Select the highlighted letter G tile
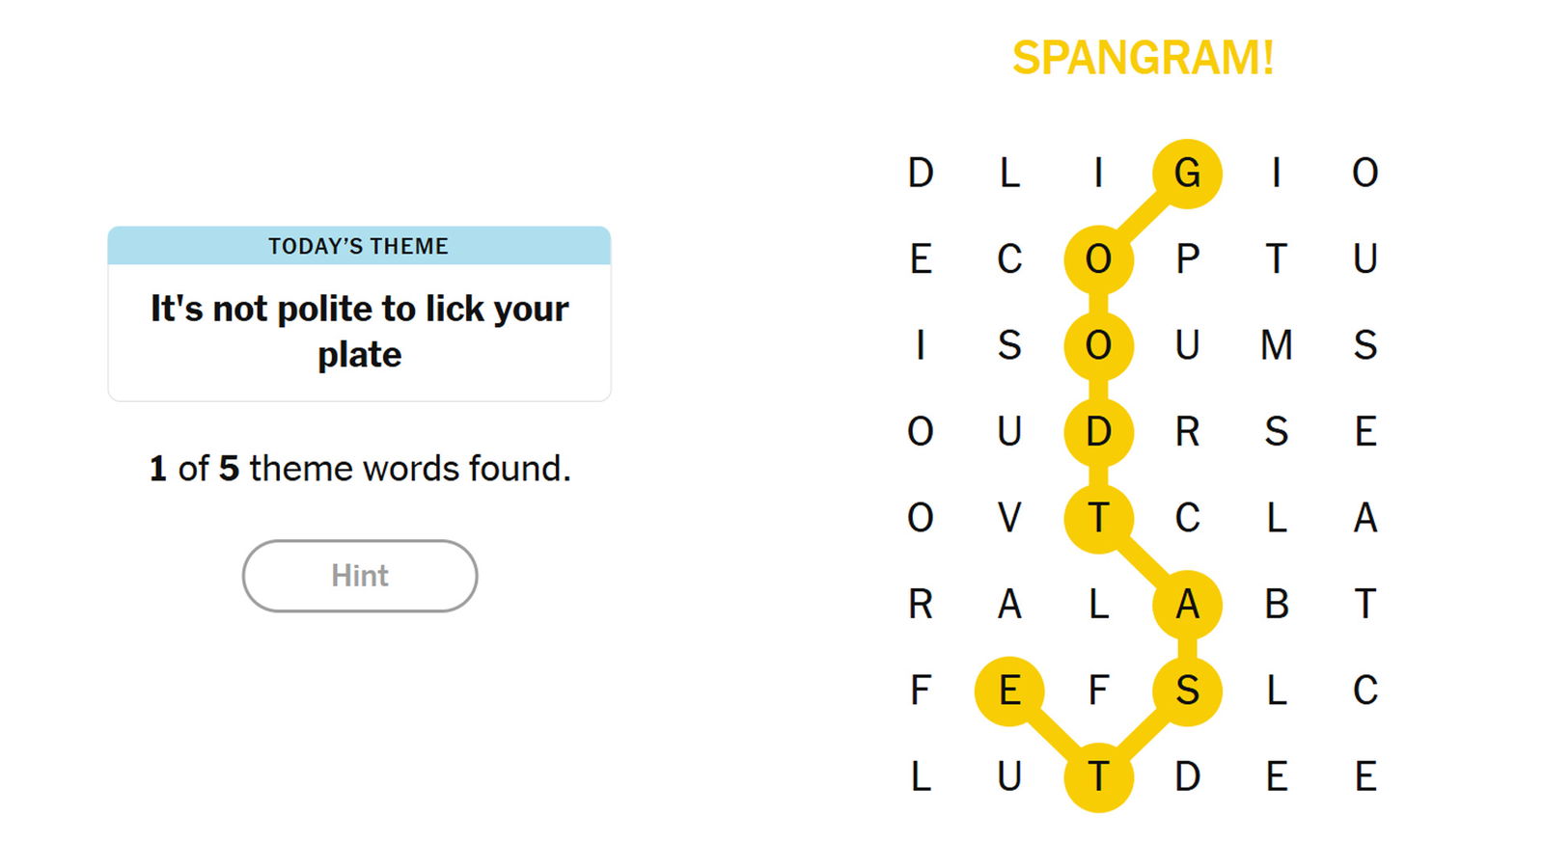1544x868 pixels. (1187, 174)
